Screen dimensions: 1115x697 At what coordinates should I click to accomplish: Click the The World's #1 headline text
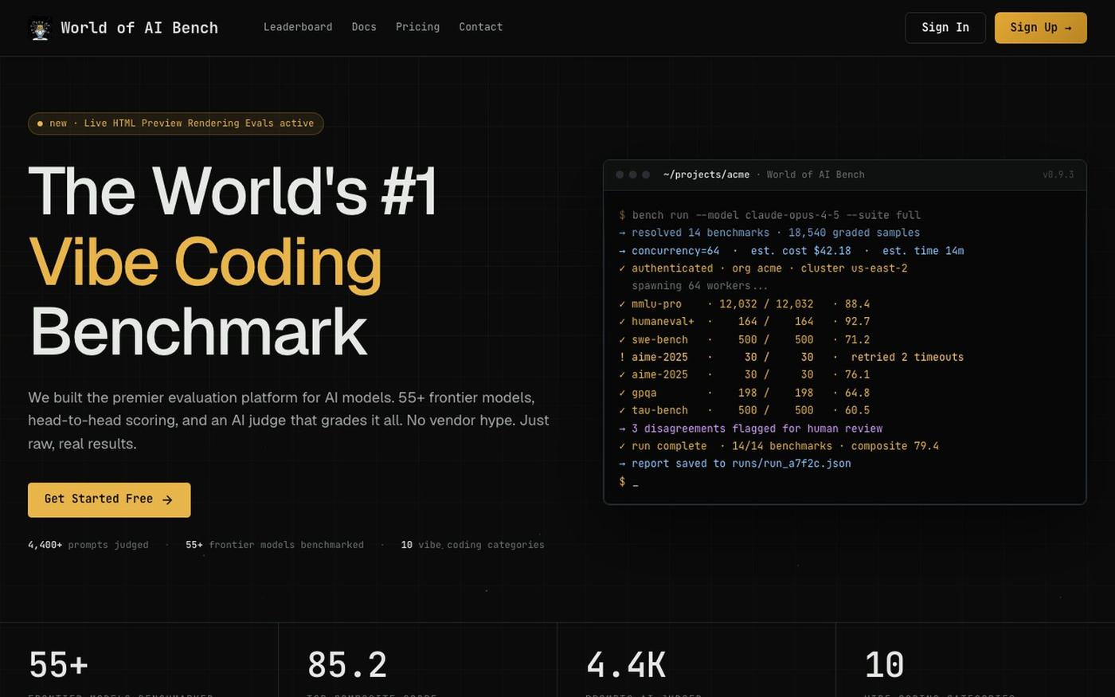click(233, 191)
